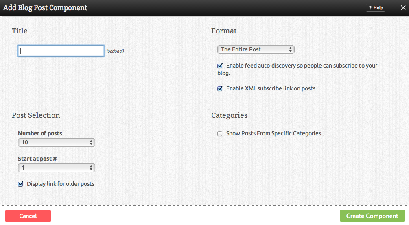Open the Format dropdown showing The Entire Post
This screenshot has height=225, width=409.
coord(256,49)
